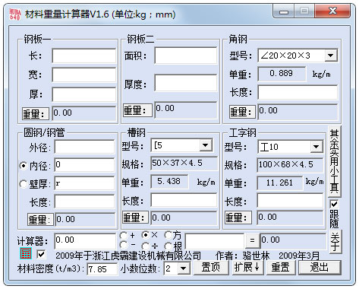Click the 圆钢/钢管 长度 input field
This screenshot has width=359, height=289.
84,202
